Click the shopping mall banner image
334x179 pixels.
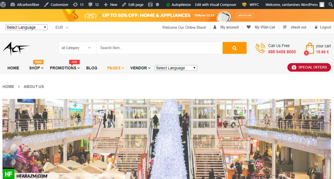167,139
